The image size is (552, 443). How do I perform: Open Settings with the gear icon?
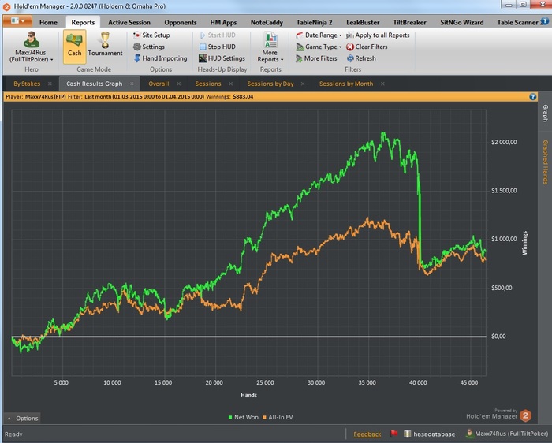tap(148, 47)
